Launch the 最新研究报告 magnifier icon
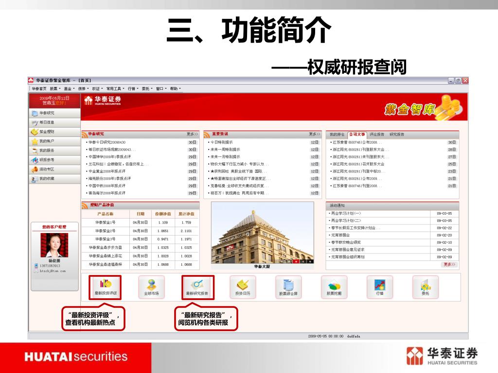 pos(197,288)
